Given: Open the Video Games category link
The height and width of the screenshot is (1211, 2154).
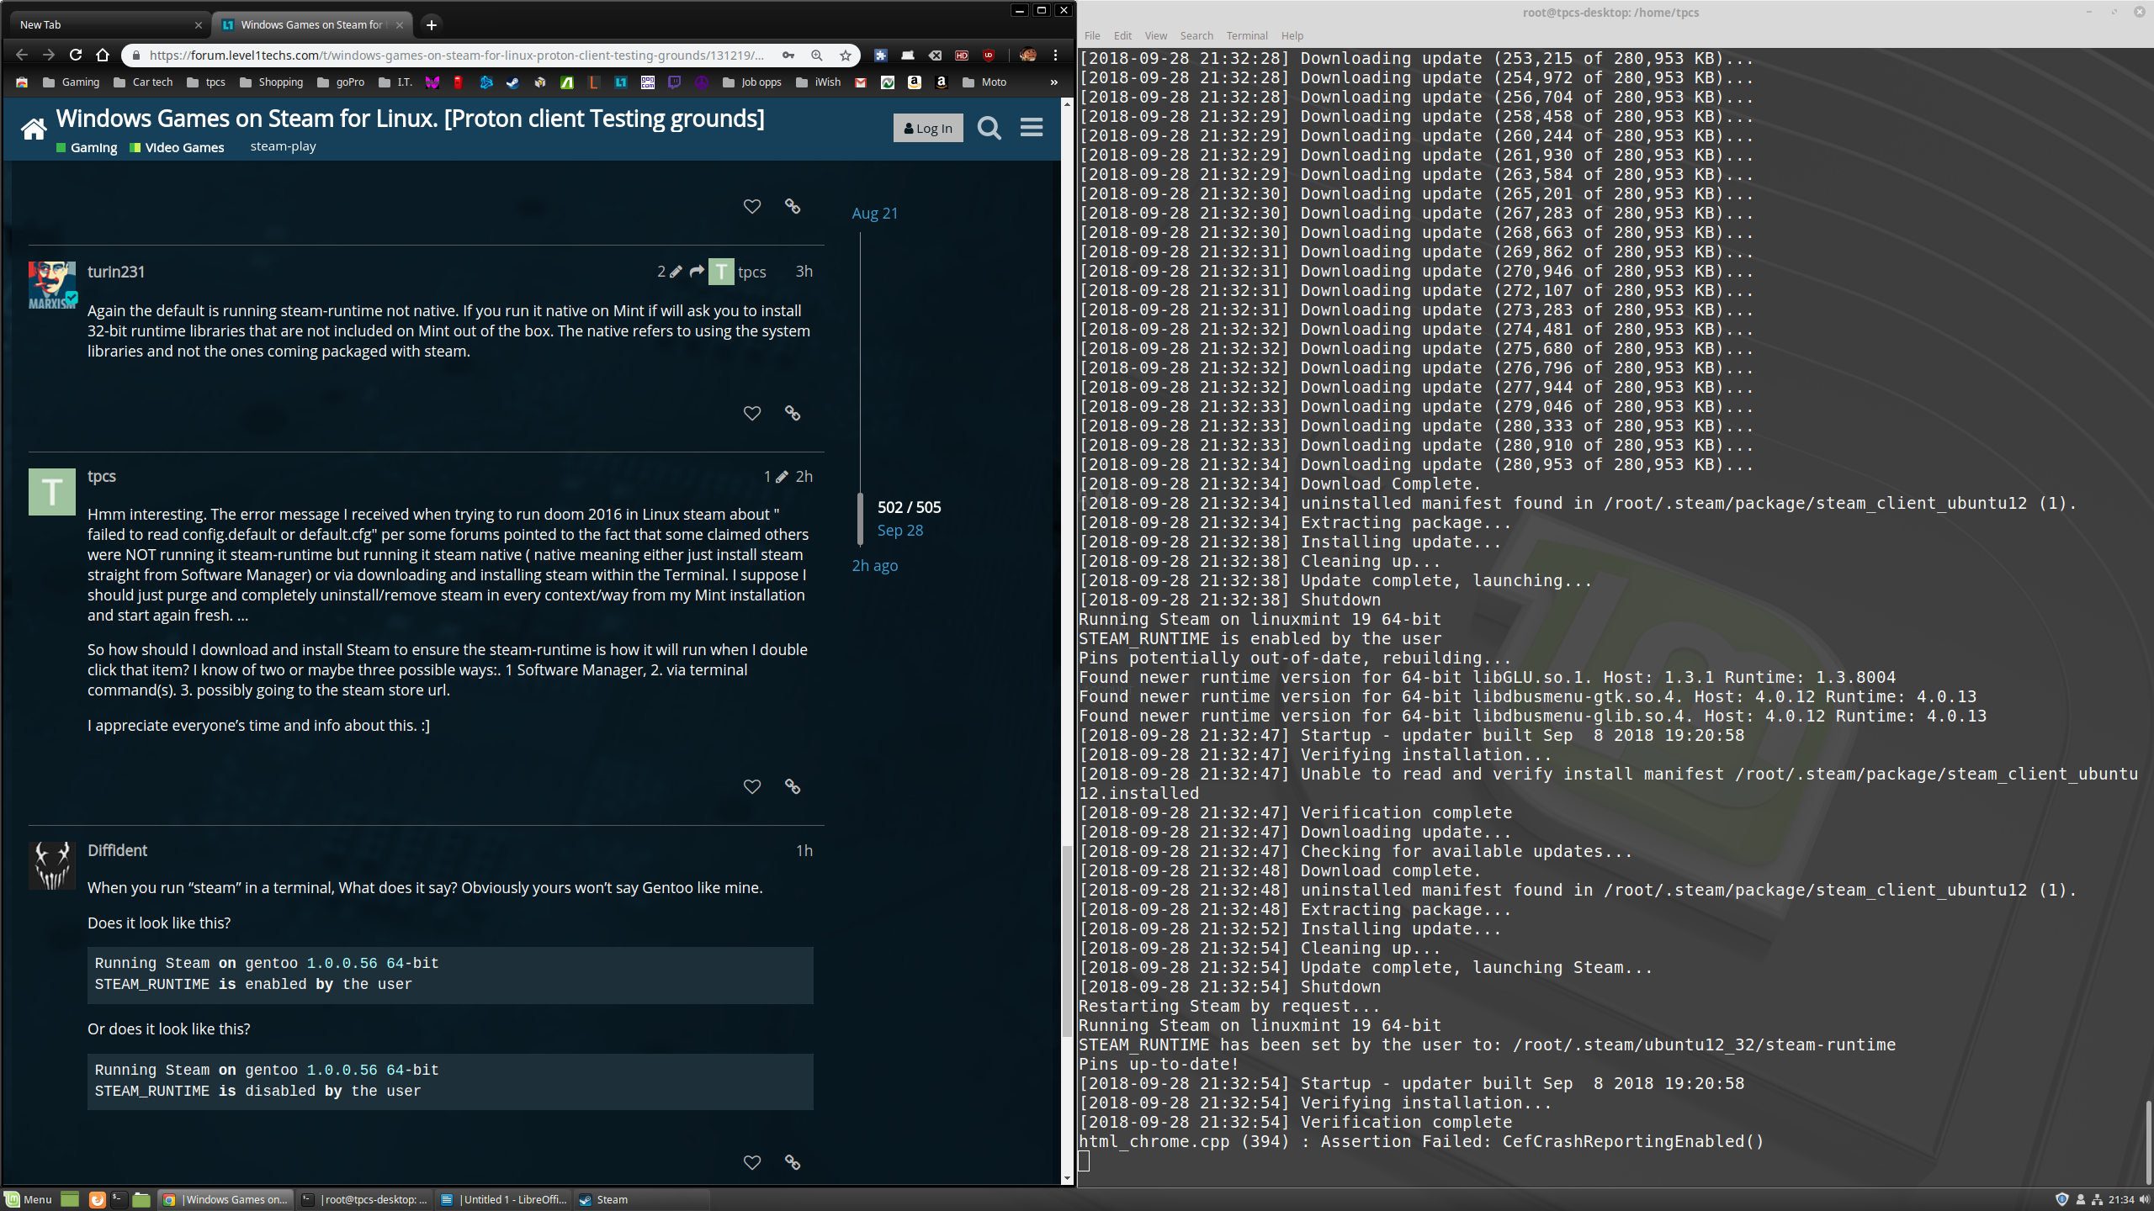Looking at the screenshot, I should [x=183, y=147].
